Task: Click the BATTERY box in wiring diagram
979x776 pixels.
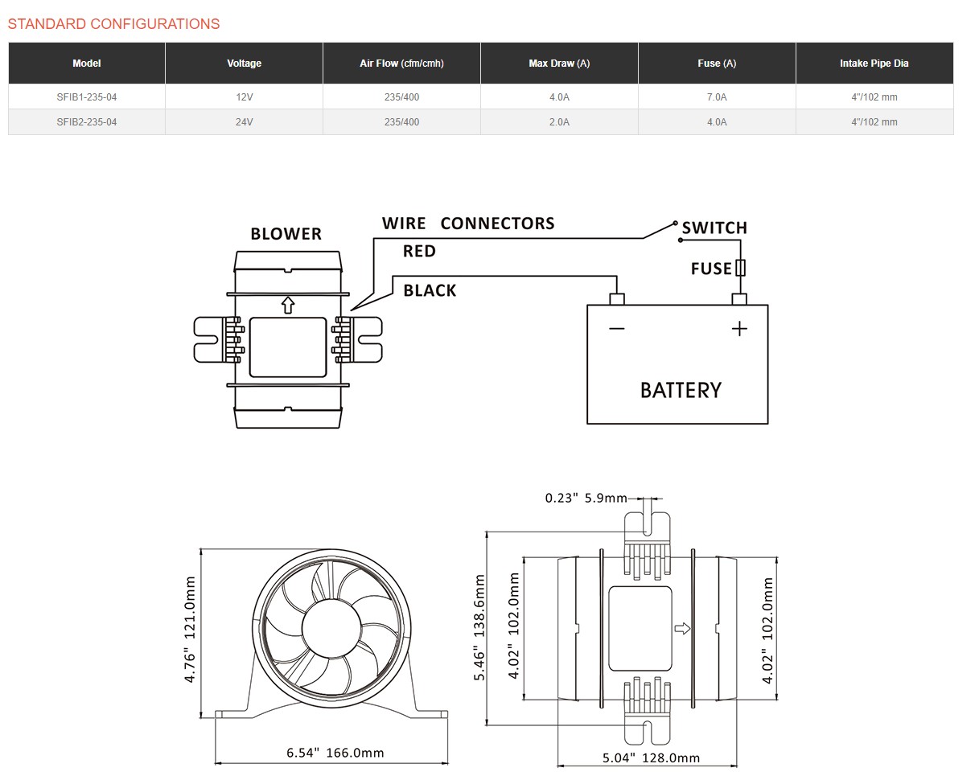Action: click(677, 363)
